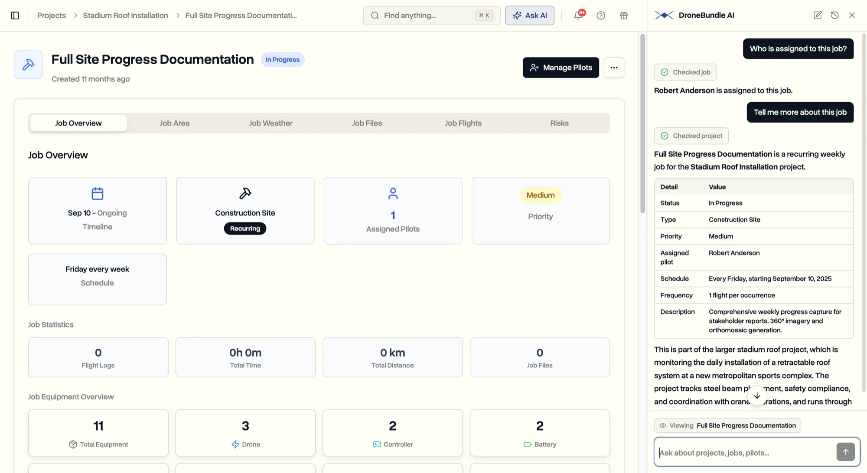Click the main page vertical scrollbar
The width and height of the screenshot is (867, 473).
click(x=642, y=123)
